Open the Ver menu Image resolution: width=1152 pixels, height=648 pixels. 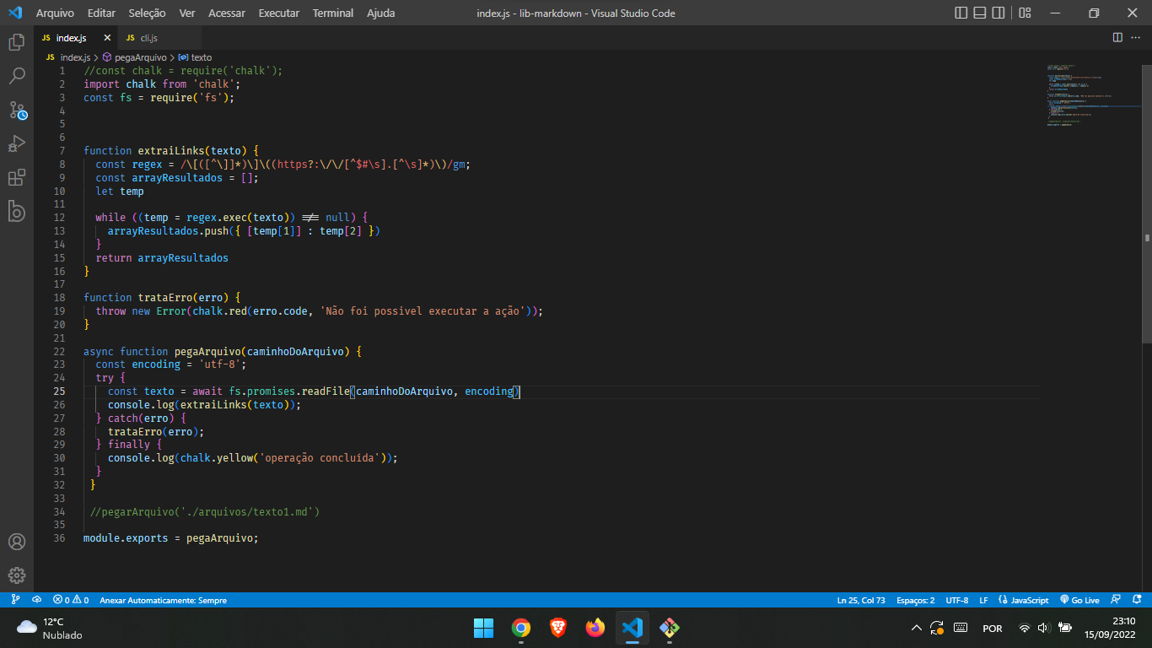[187, 13]
